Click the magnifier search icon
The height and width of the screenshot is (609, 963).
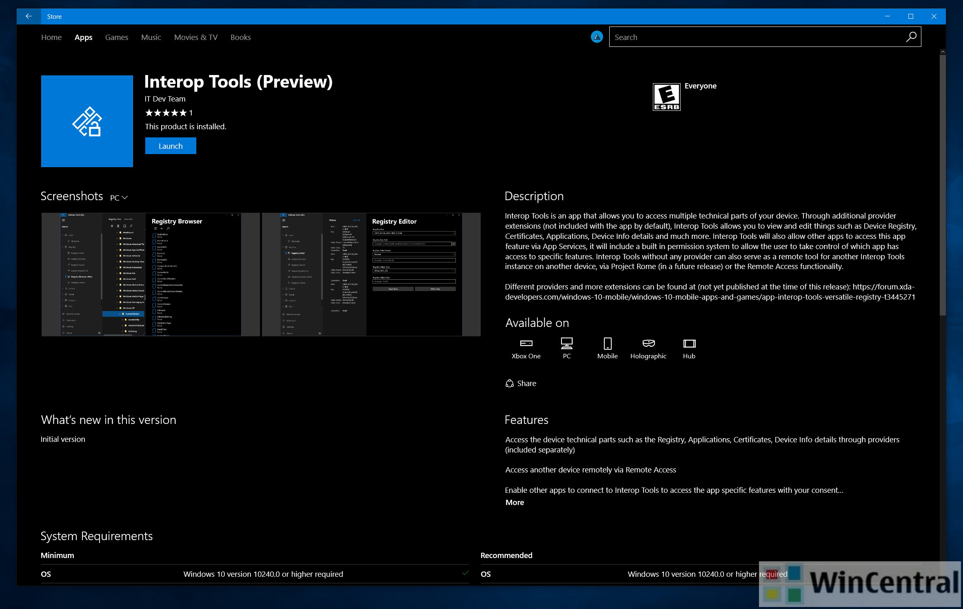pyautogui.click(x=911, y=37)
